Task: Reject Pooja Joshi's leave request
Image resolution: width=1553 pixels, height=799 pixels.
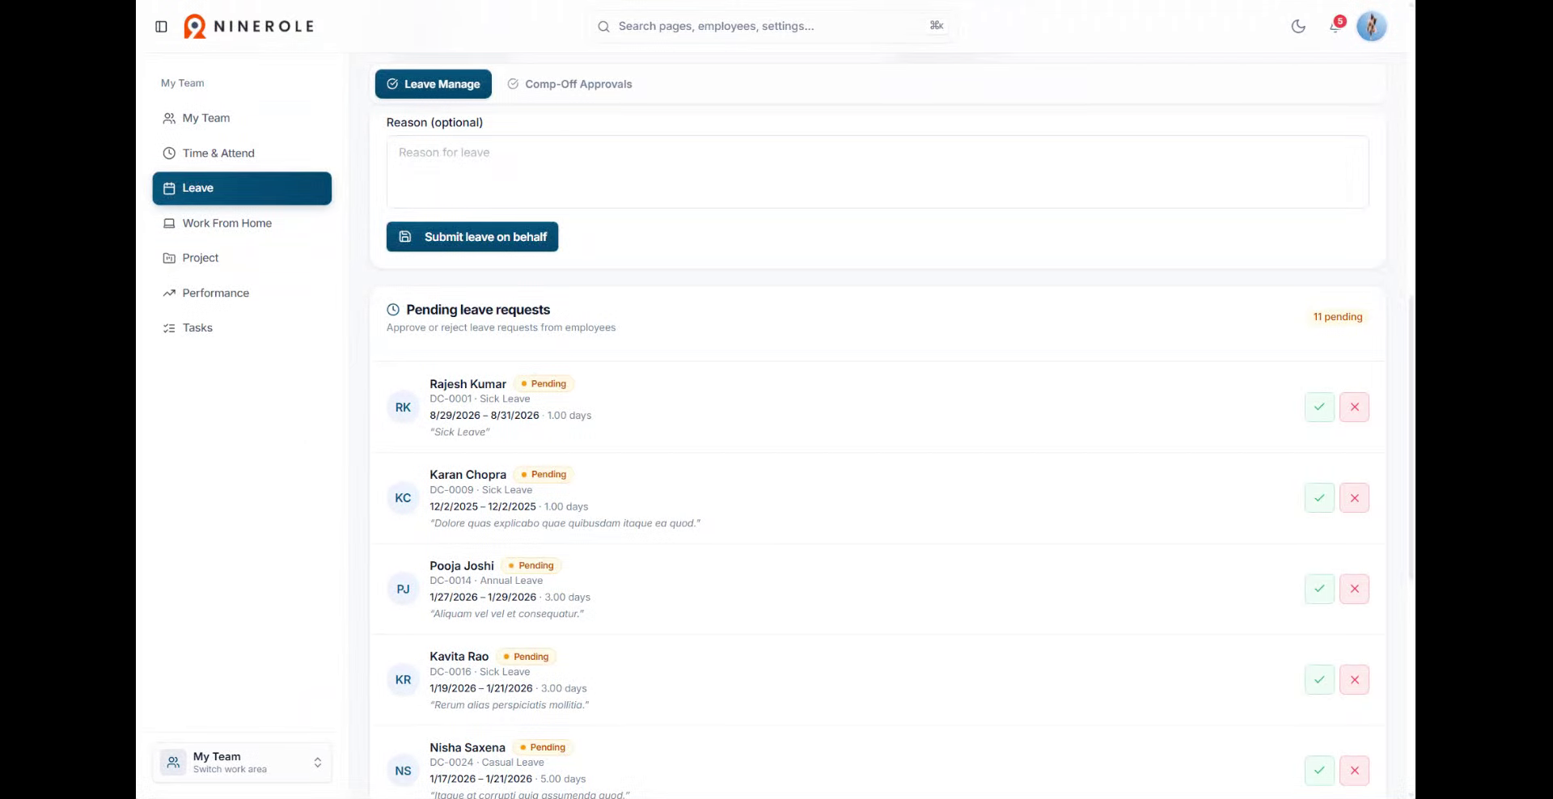Action: [1354, 589]
